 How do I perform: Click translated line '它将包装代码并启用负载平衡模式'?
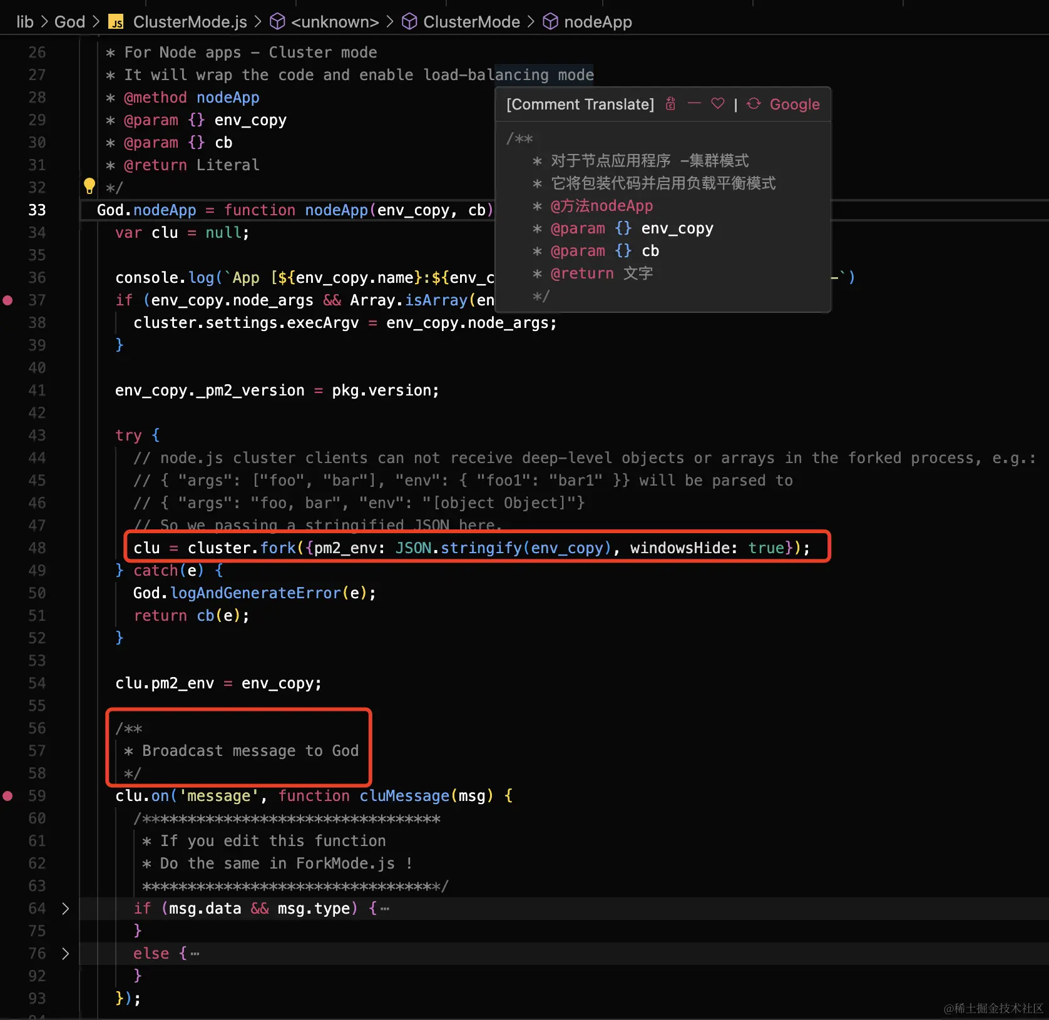(663, 183)
